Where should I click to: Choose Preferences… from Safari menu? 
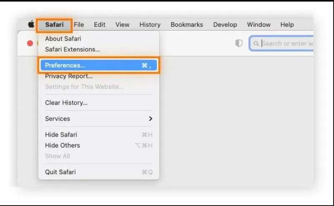pyautogui.click(x=99, y=65)
